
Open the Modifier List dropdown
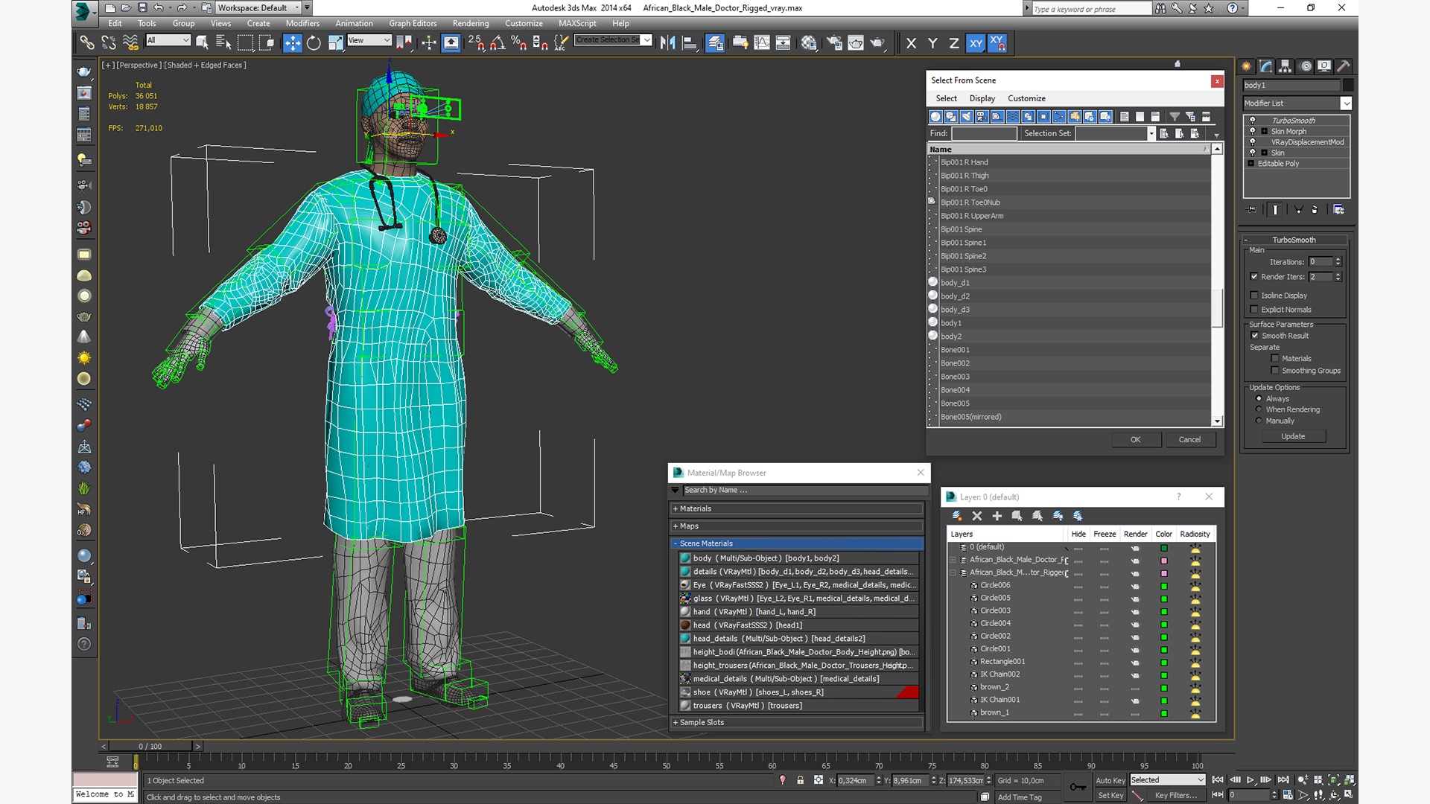pos(1346,103)
